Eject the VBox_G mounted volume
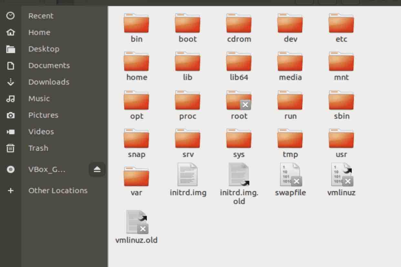Image resolution: width=401 pixels, height=267 pixels. point(97,169)
